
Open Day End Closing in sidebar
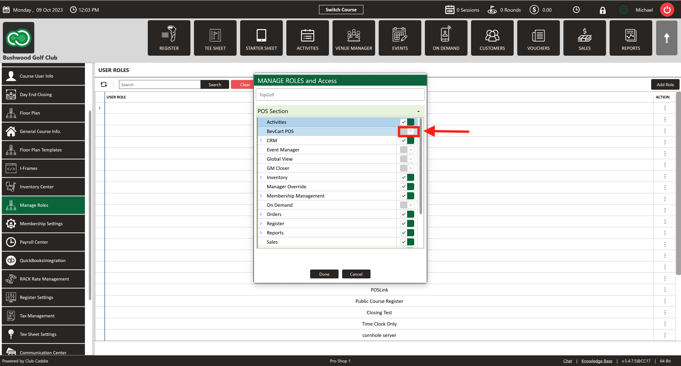pyautogui.click(x=43, y=94)
